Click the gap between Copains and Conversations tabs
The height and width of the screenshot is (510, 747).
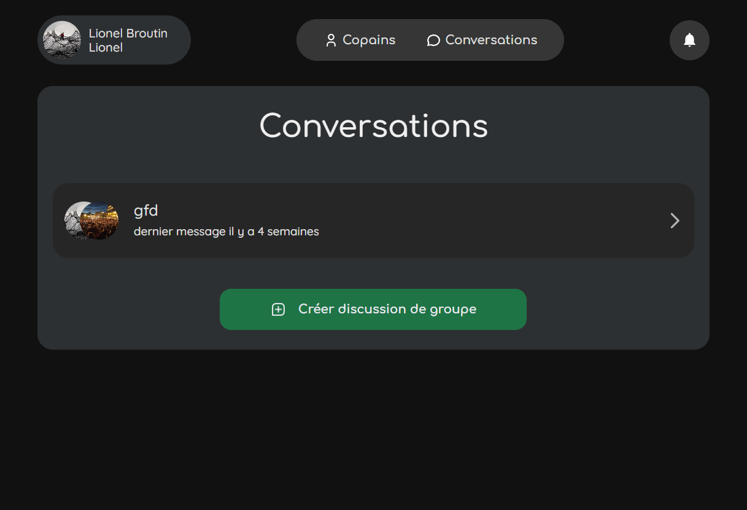[411, 40]
